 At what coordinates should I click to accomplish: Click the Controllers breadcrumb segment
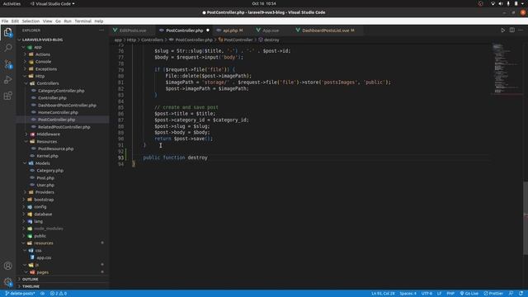[152, 40]
